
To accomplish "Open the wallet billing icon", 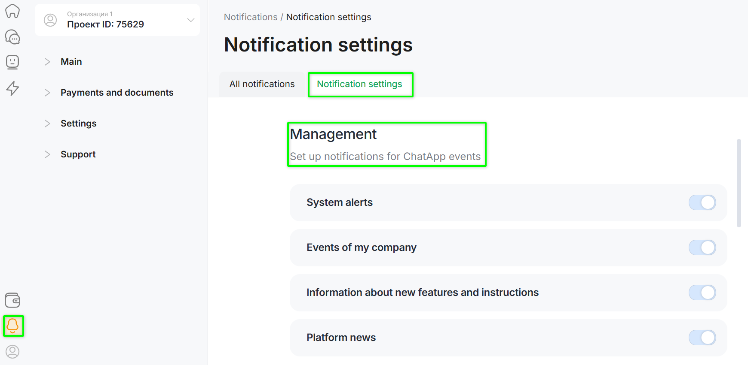I will (x=12, y=300).
